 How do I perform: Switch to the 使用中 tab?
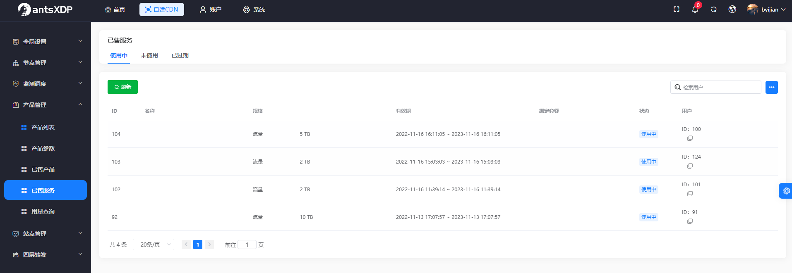pos(119,55)
